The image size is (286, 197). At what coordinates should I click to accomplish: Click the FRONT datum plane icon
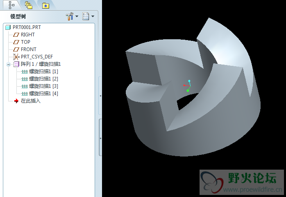[x=16, y=49]
